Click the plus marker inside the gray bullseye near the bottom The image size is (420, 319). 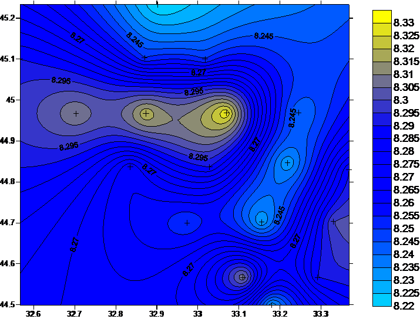[x=241, y=277]
